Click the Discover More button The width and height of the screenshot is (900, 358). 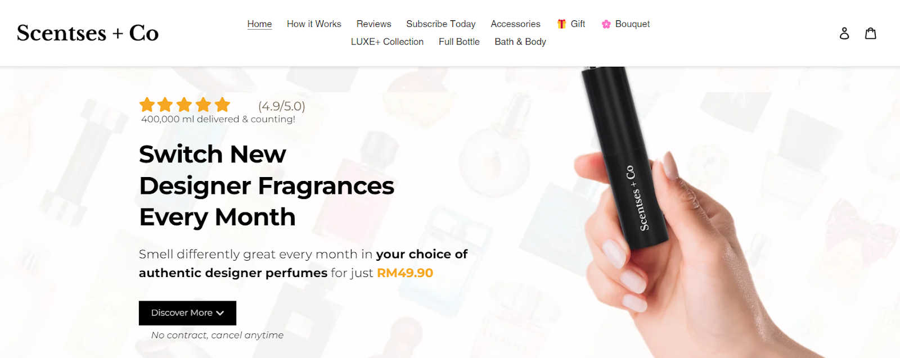(187, 313)
